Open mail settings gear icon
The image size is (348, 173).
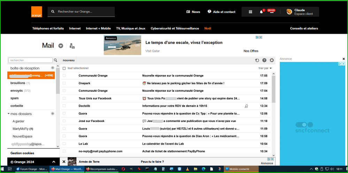click(x=272, y=60)
